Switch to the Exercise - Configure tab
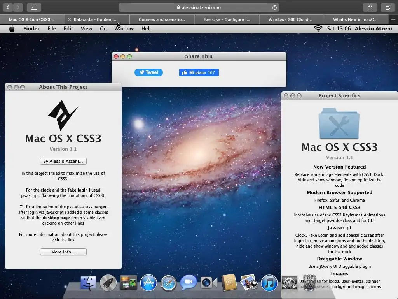This screenshot has height=299, width=398. (x=227, y=19)
